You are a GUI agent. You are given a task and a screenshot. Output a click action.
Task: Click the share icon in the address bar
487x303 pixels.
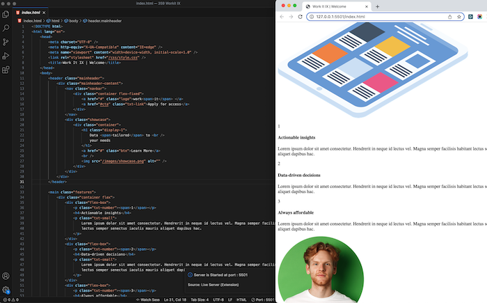point(449,17)
